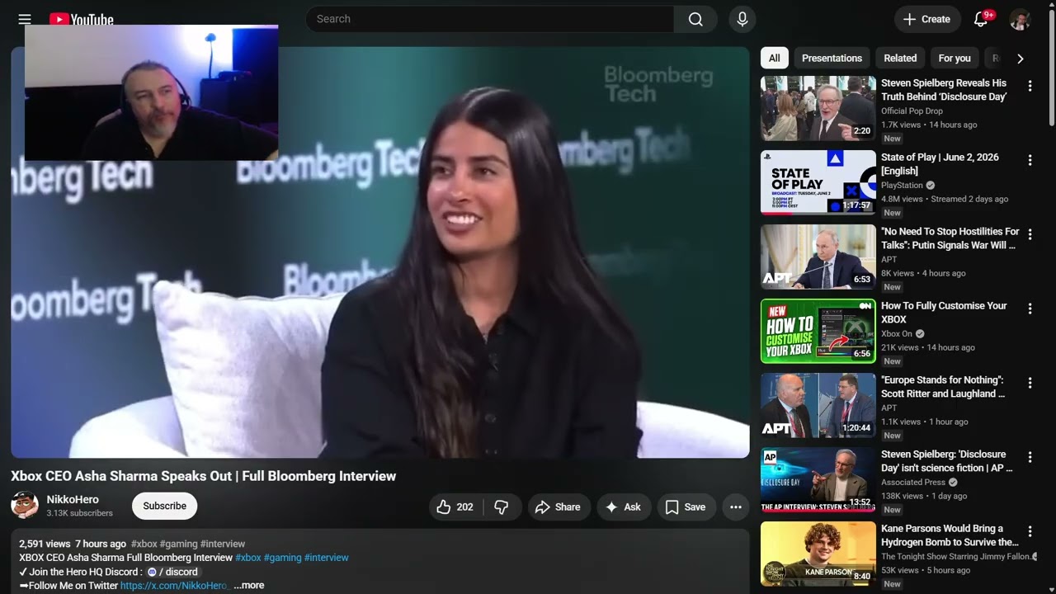
Task: Open options for State of Play video
Action: point(1030,160)
